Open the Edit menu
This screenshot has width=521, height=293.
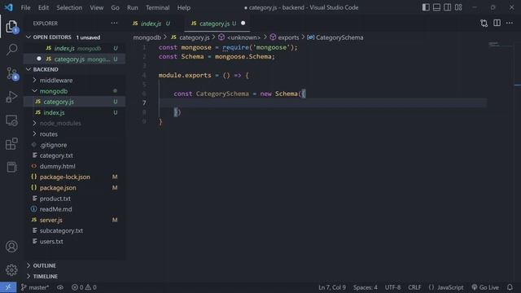point(43,7)
